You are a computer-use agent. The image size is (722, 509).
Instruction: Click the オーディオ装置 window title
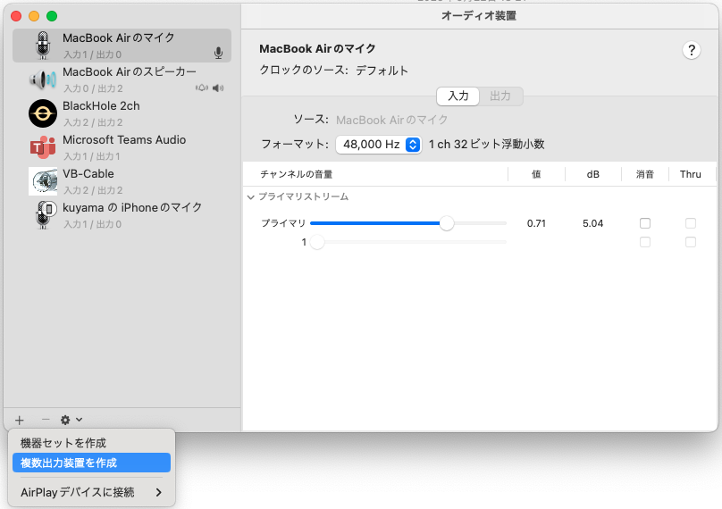pyautogui.click(x=479, y=16)
